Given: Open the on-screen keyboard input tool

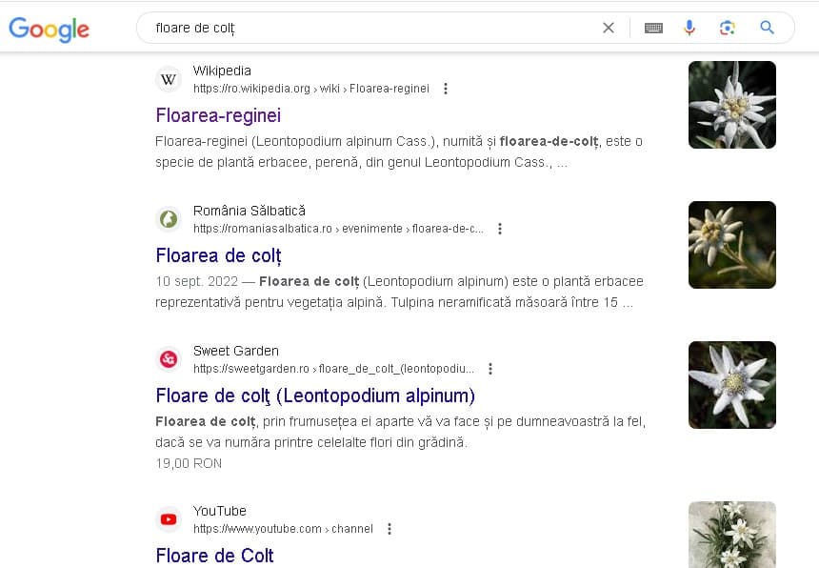Looking at the screenshot, I should 653,28.
